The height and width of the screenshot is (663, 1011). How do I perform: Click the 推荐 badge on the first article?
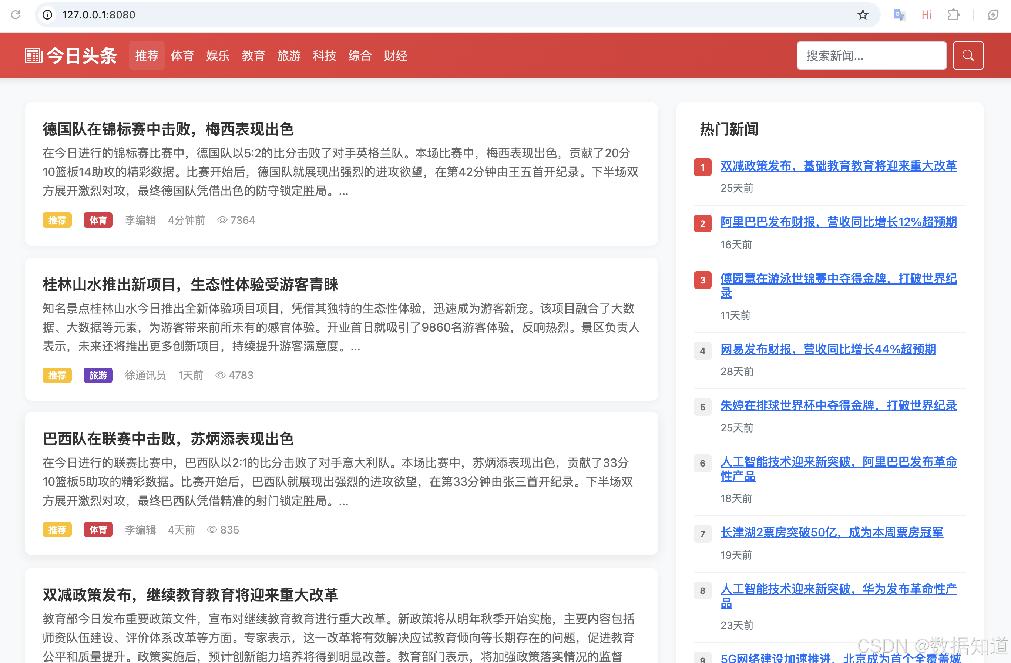click(x=57, y=220)
